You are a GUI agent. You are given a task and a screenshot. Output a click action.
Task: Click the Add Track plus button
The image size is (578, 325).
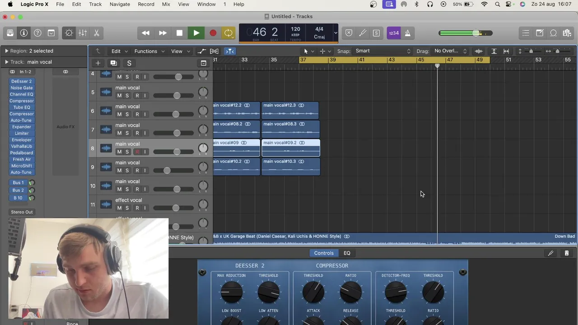coord(98,63)
